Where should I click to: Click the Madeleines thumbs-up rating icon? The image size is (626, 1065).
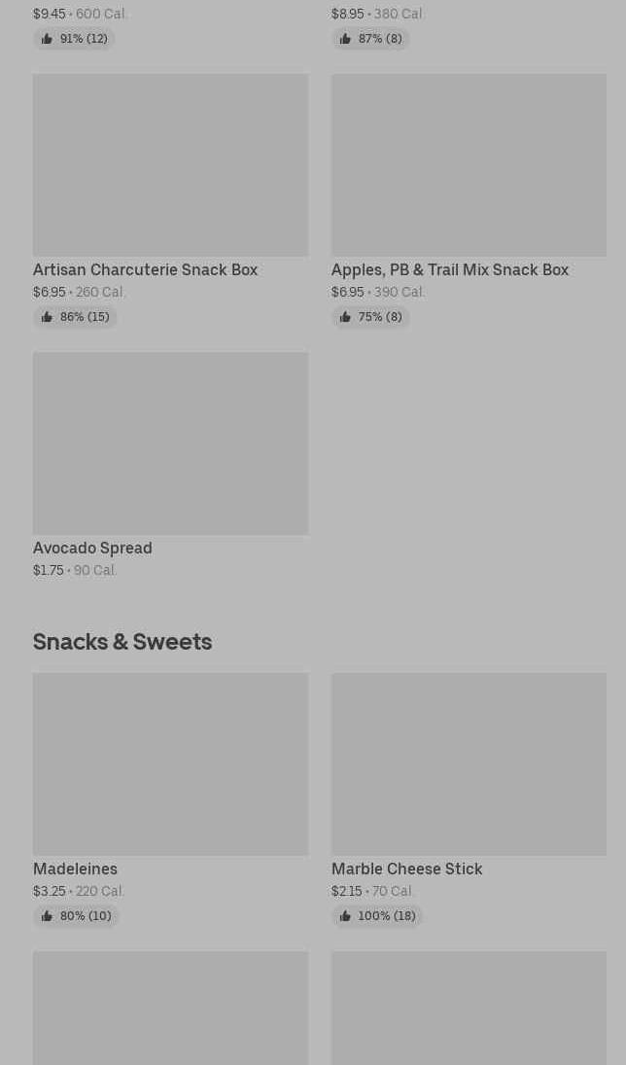[47, 916]
